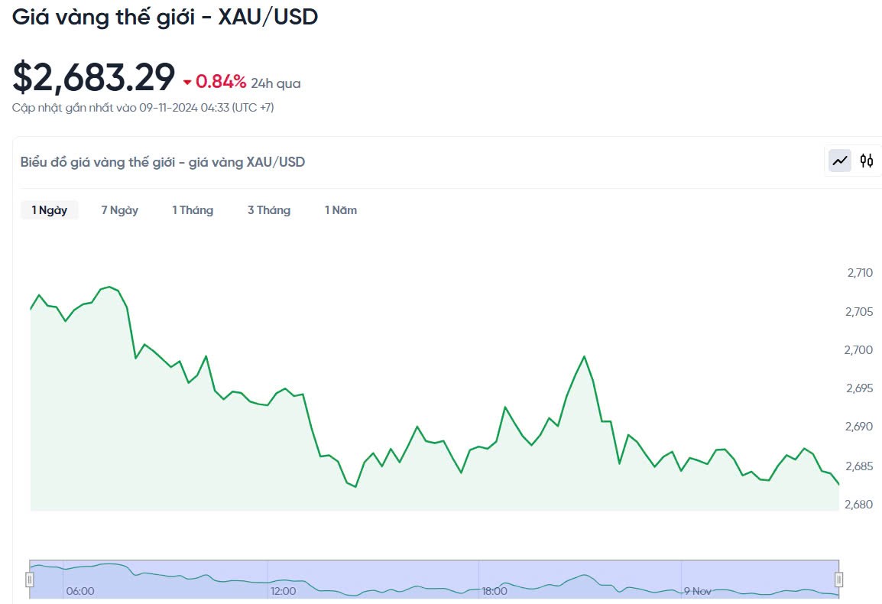This screenshot has height=604, width=882.
Task: Click the Giá vàng thế giới - XAU/USD heading
Action: tap(164, 16)
